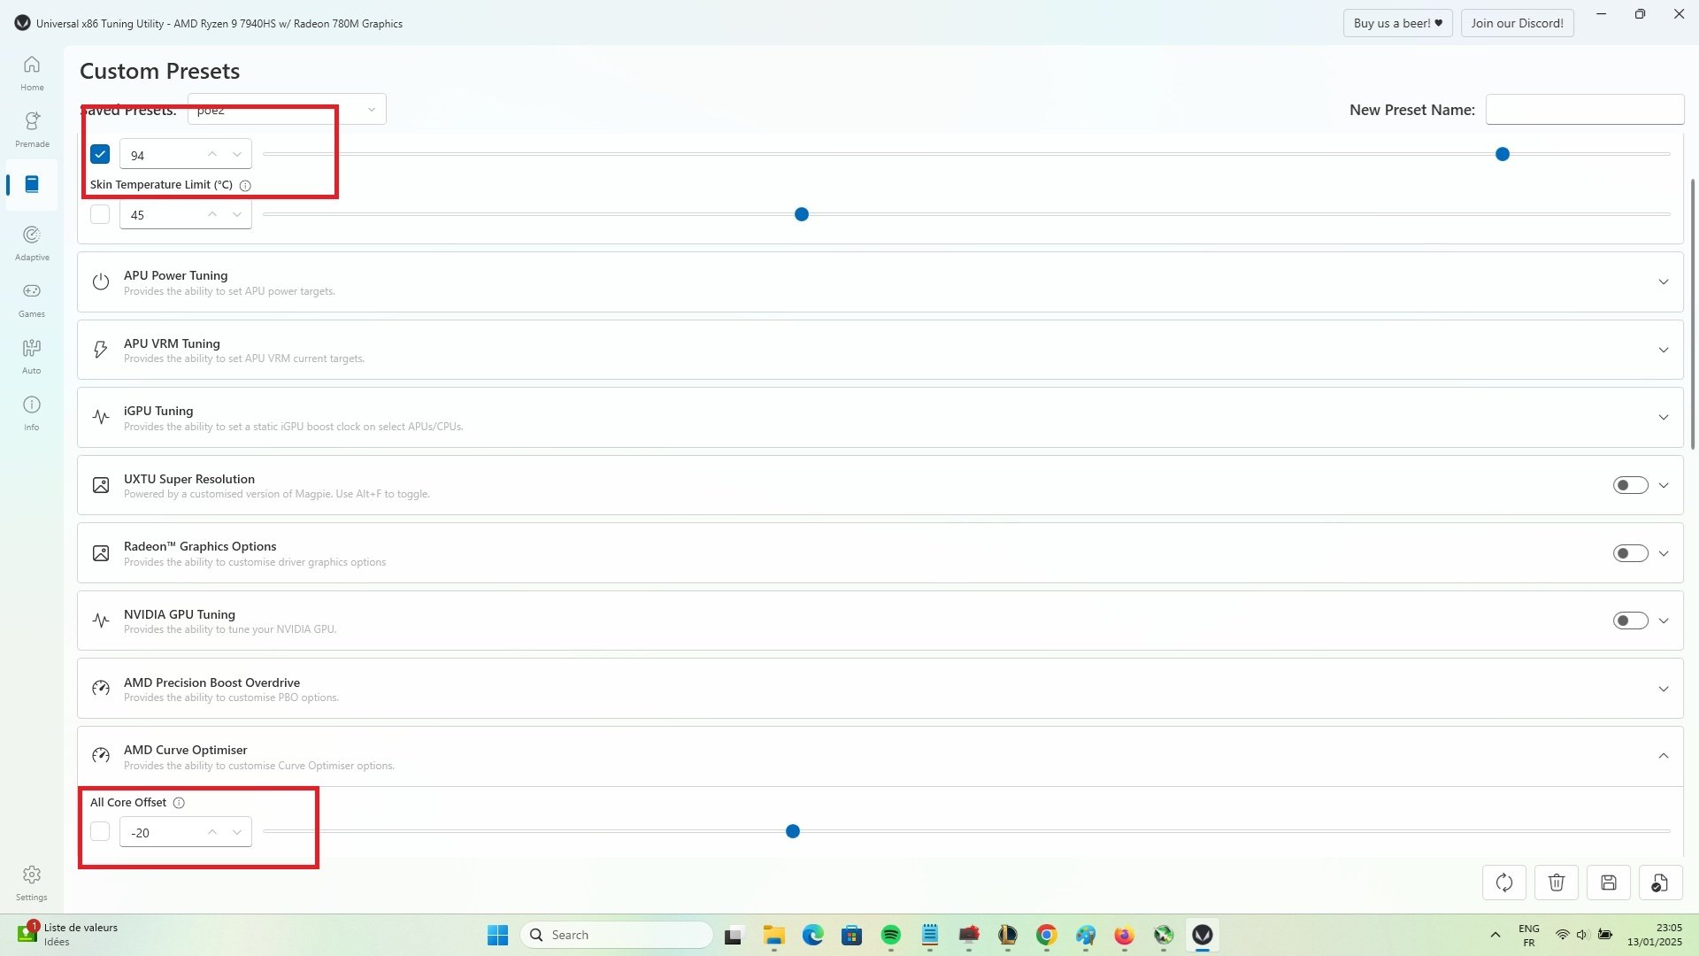Turn on the UXTU Super Resolution toggle
Image resolution: width=1699 pixels, height=956 pixels.
click(1630, 485)
